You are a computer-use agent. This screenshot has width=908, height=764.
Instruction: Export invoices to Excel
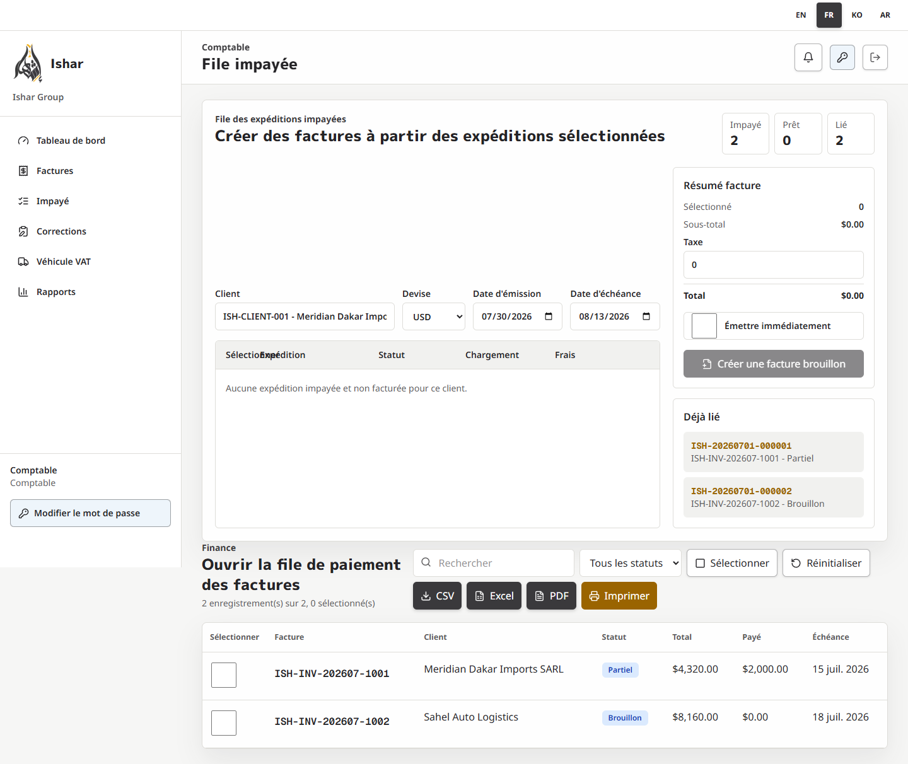tap(494, 596)
